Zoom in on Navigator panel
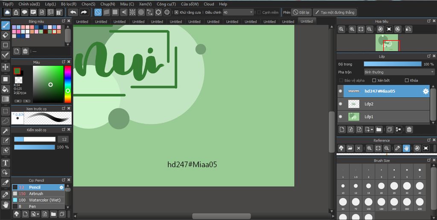437x220 pixels. click(x=352, y=29)
